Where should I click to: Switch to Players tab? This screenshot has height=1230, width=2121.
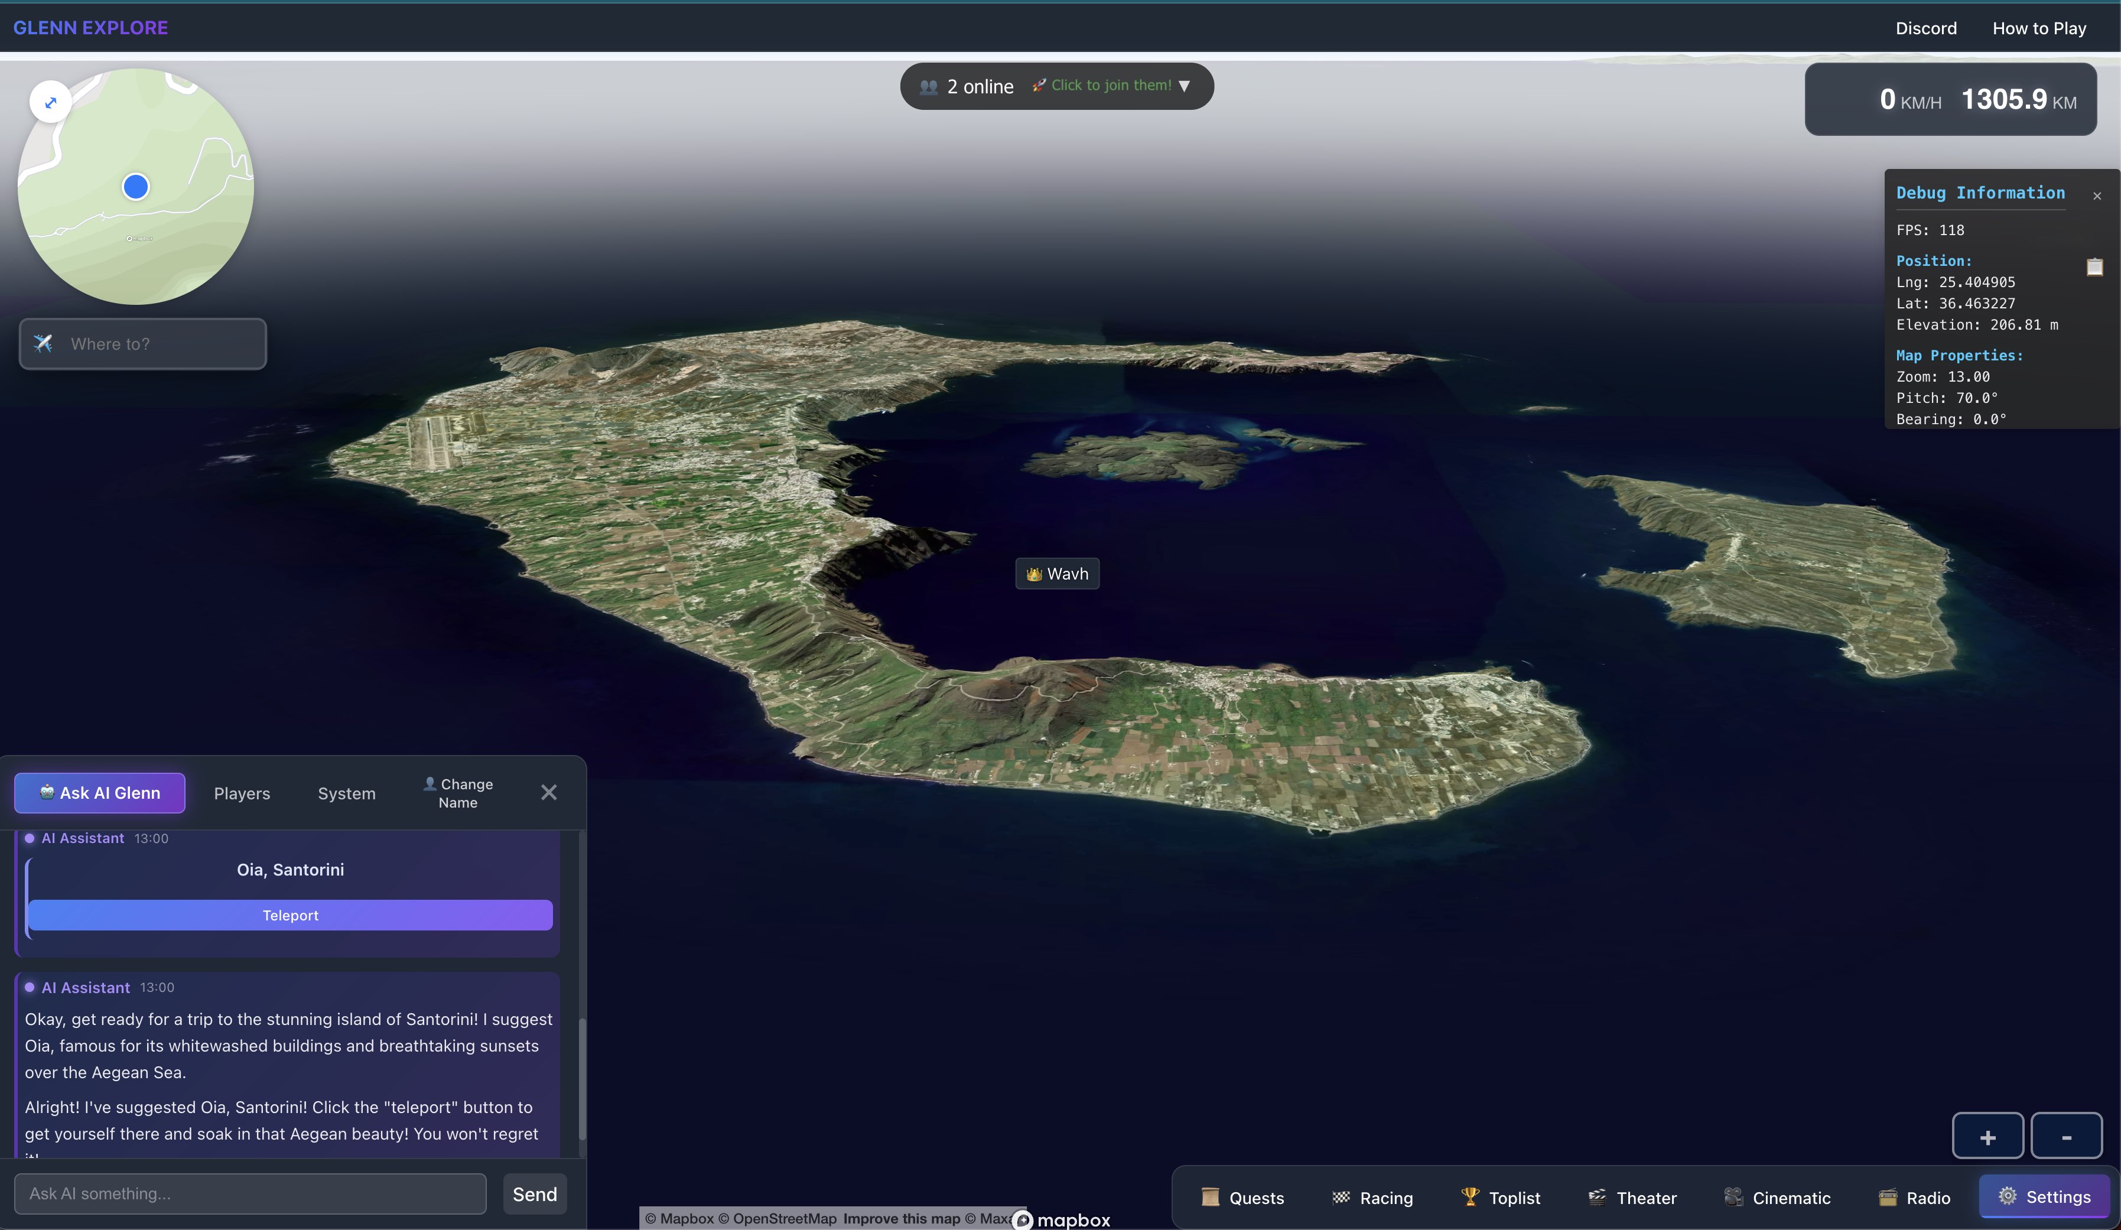pyautogui.click(x=242, y=793)
